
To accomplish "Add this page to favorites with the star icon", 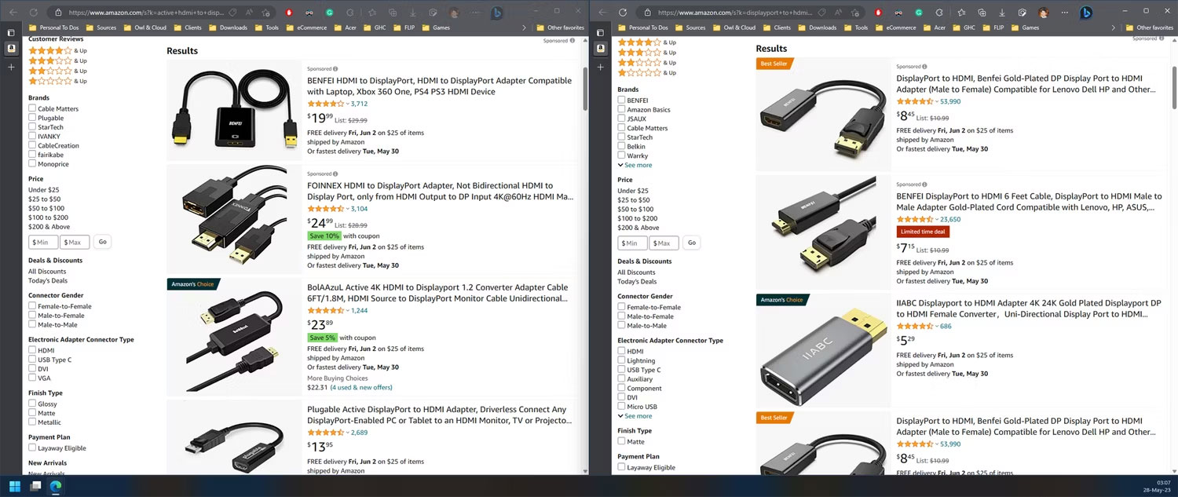I will coord(854,13).
